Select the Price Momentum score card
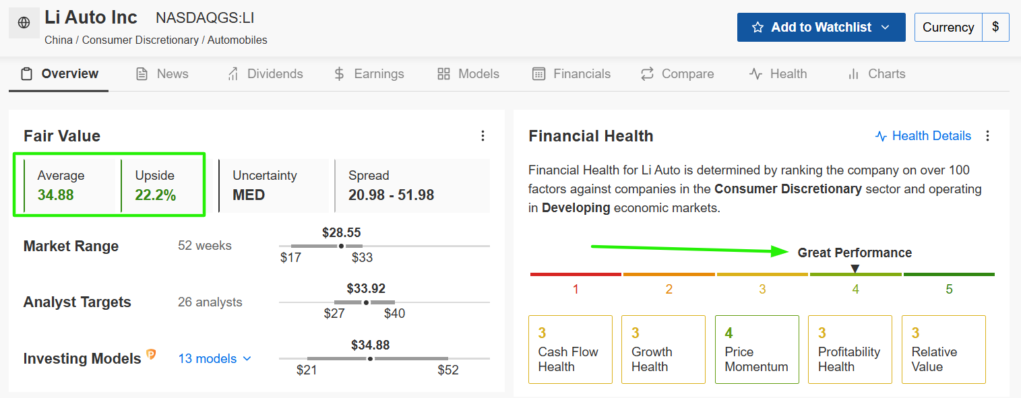The width and height of the screenshot is (1021, 398). click(757, 350)
